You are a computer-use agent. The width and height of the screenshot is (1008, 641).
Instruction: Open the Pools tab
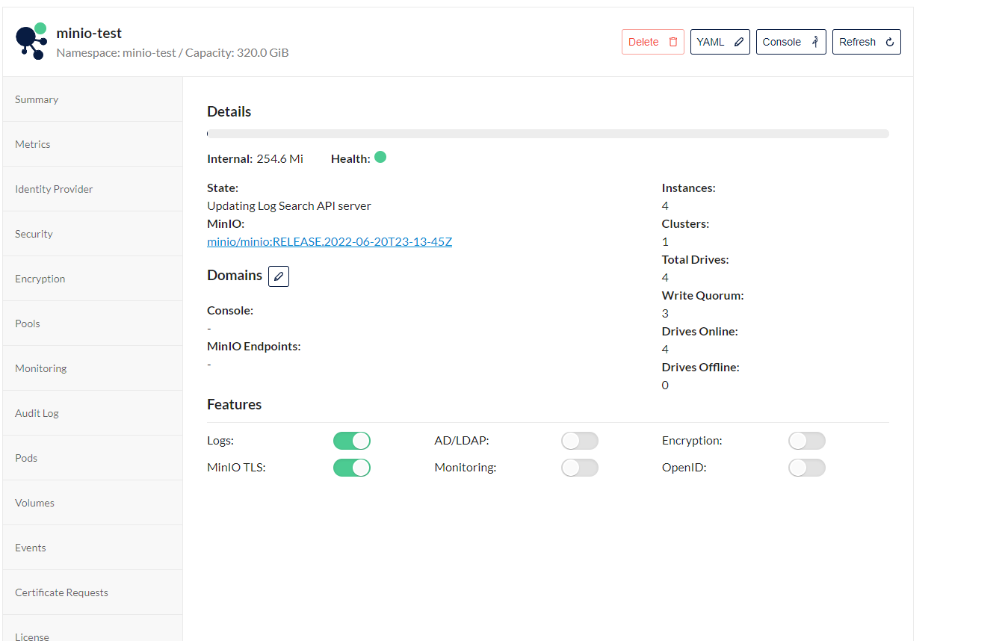point(93,323)
